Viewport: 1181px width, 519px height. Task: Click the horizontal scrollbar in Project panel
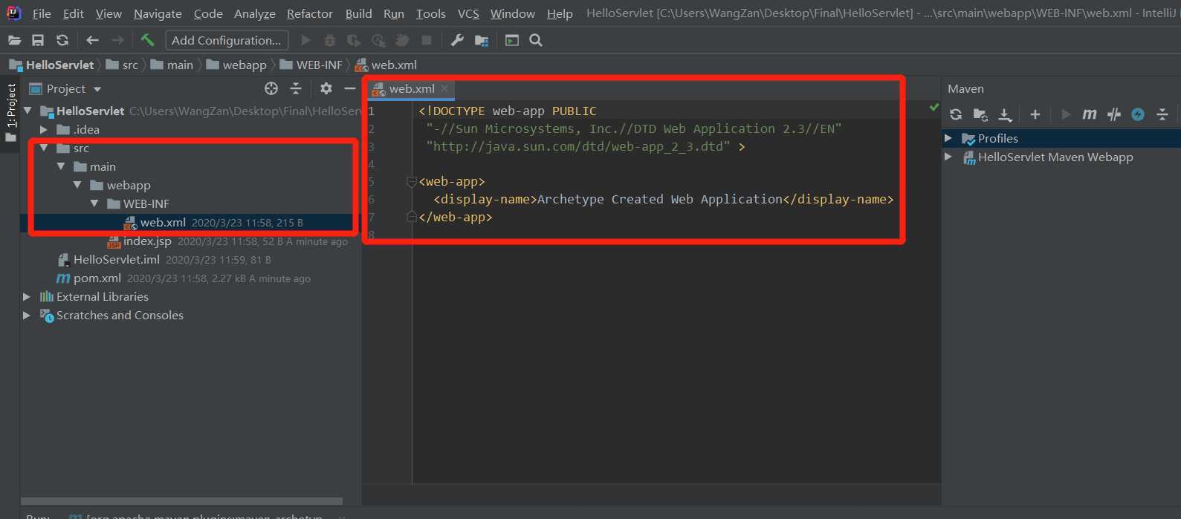(181, 501)
